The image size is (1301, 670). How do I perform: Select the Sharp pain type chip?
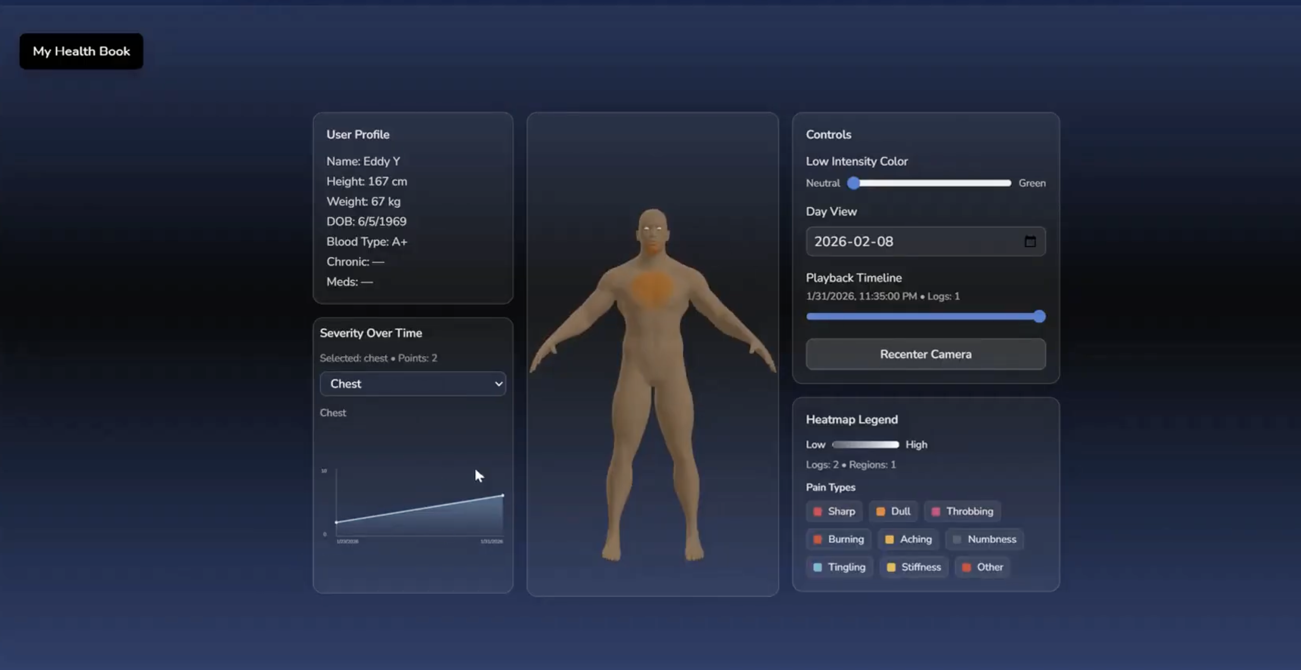pyautogui.click(x=834, y=511)
